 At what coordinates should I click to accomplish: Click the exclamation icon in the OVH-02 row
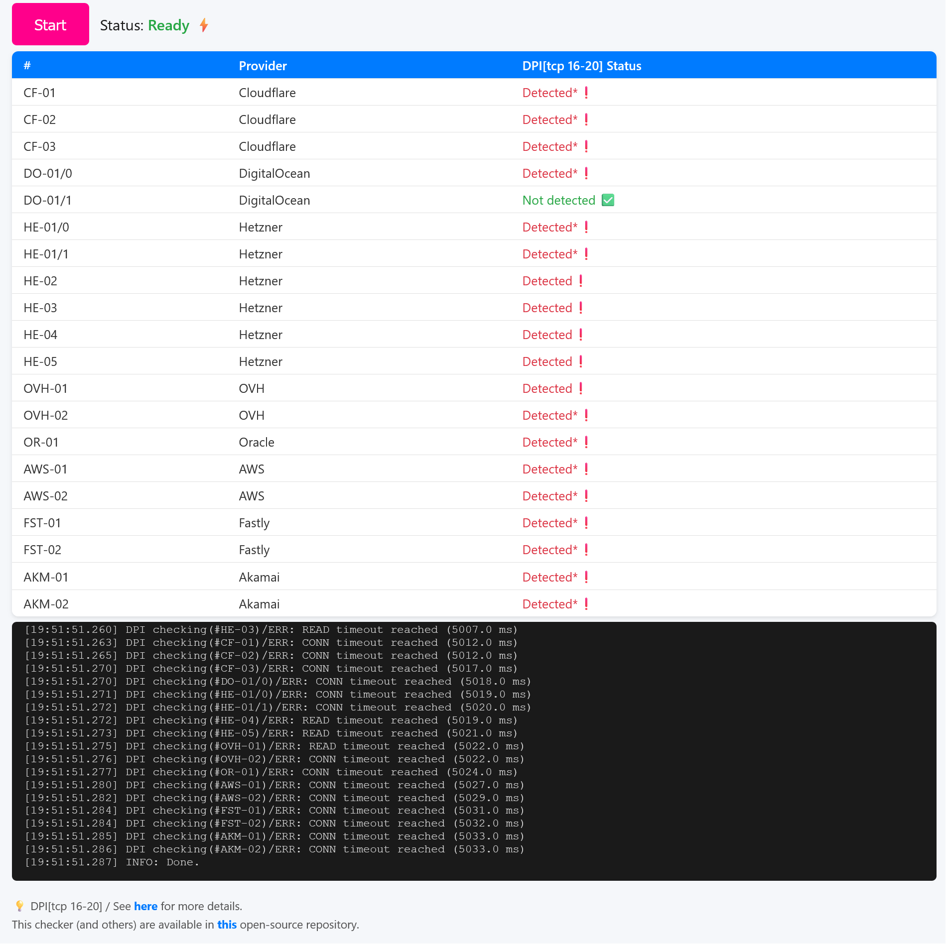click(586, 415)
